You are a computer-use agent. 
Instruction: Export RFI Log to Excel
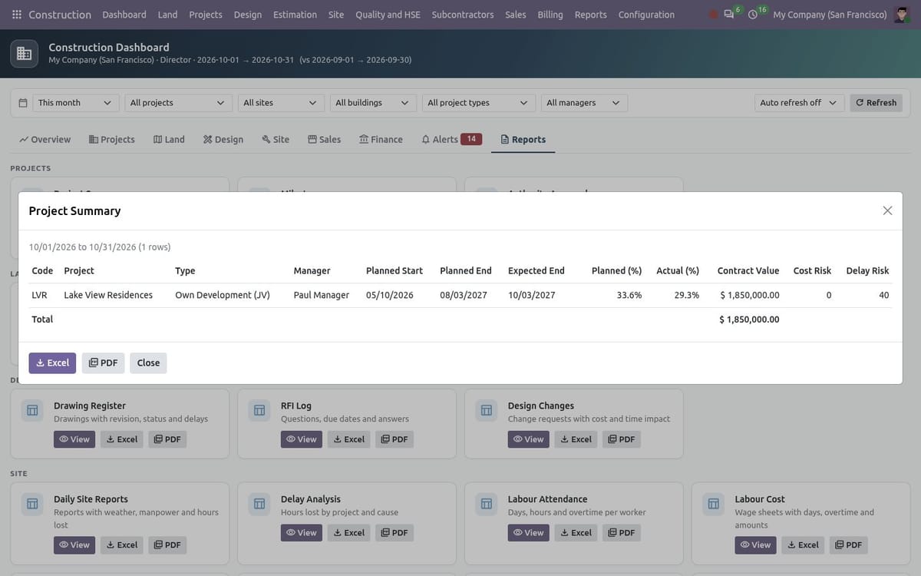(348, 439)
